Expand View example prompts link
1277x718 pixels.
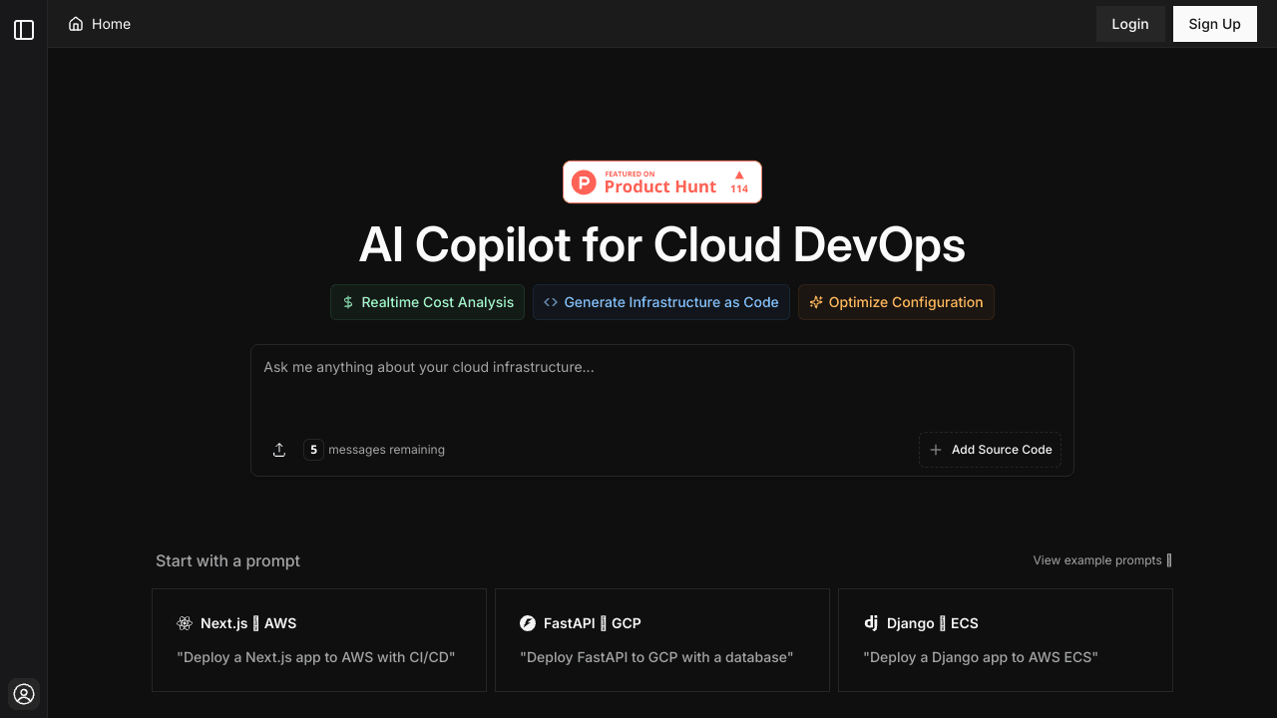1101,560
